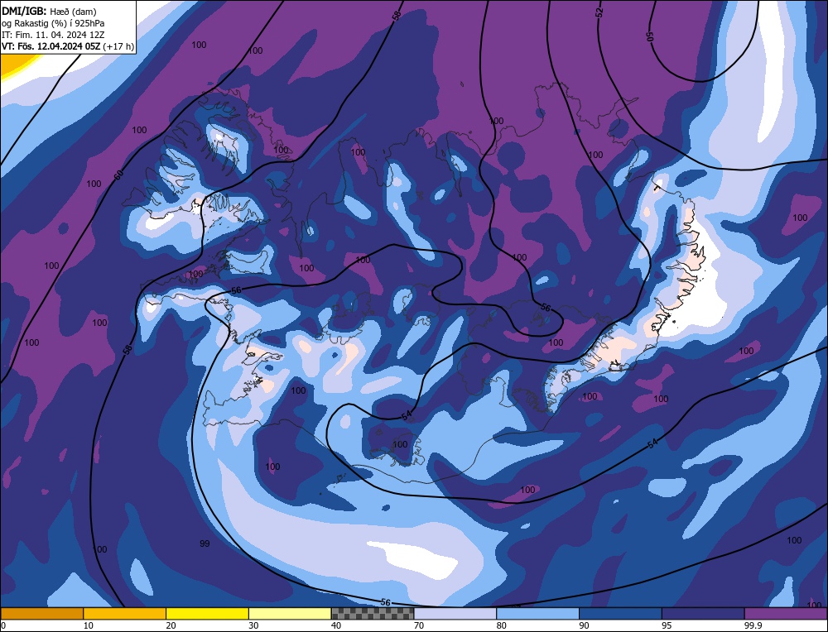Viewport: 828px width, 632px height.
Task: Click the '52' contour label
Action: (599, 12)
